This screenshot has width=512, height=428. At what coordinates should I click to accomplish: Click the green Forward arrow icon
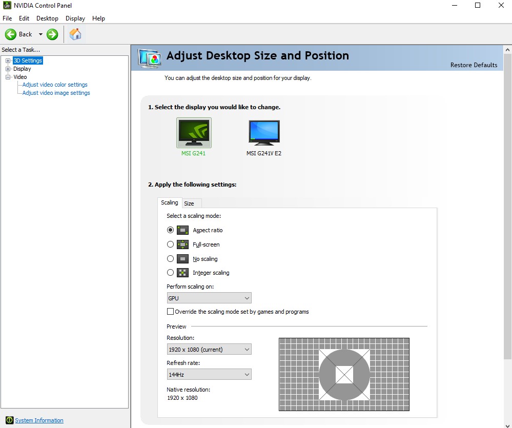tap(52, 34)
